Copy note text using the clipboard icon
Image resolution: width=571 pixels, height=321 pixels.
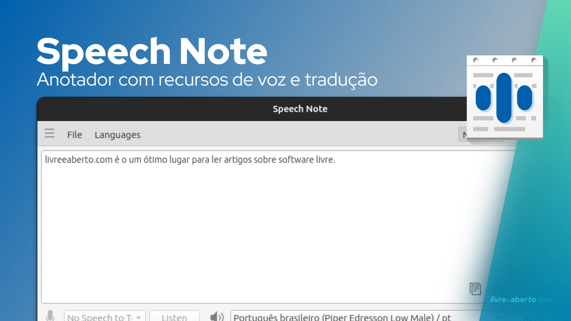[x=475, y=289]
